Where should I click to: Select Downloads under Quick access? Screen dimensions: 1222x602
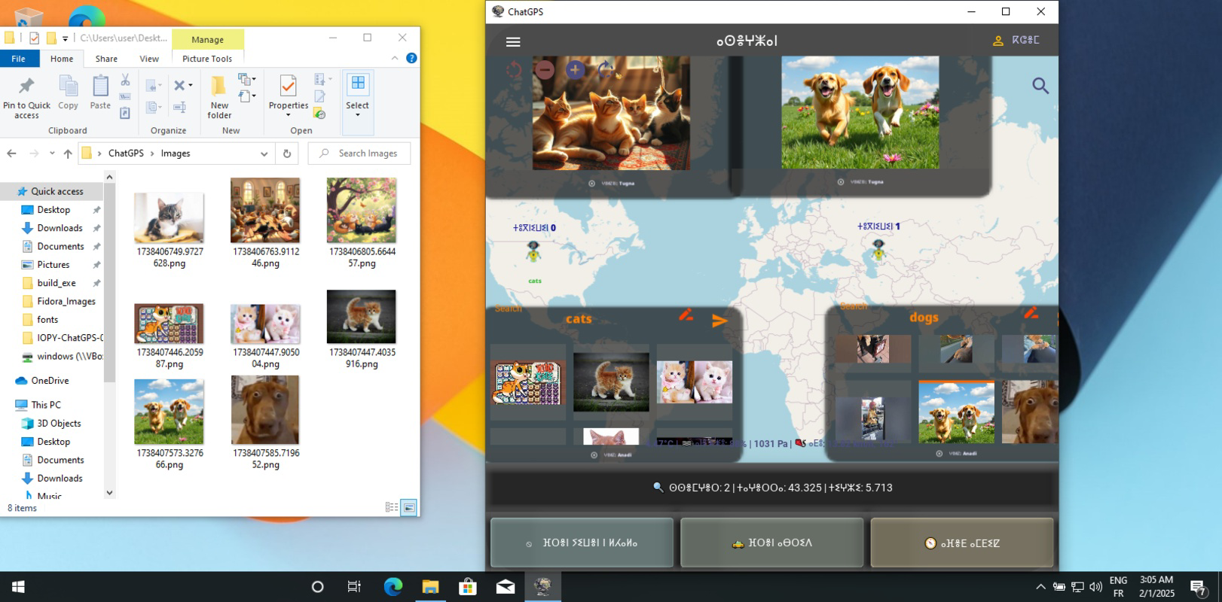click(60, 228)
